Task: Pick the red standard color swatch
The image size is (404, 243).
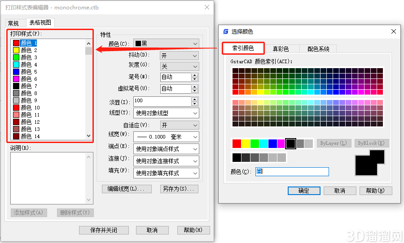Action: (x=237, y=143)
